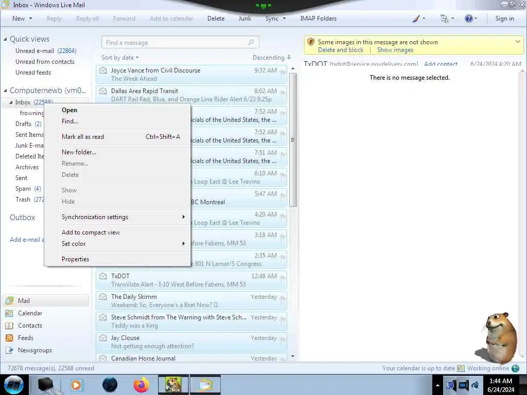This screenshot has height=395, width=527.
Task: Click the Junk toolbar button
Action: tap(244, 19)
